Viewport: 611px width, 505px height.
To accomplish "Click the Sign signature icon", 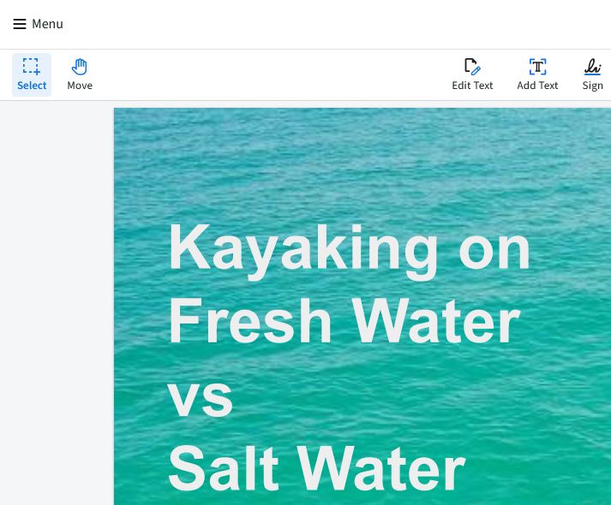I will click(592, 67).
